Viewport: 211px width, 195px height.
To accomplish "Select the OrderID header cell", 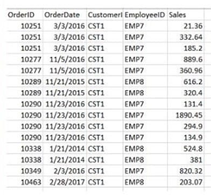I will [25, 15].
